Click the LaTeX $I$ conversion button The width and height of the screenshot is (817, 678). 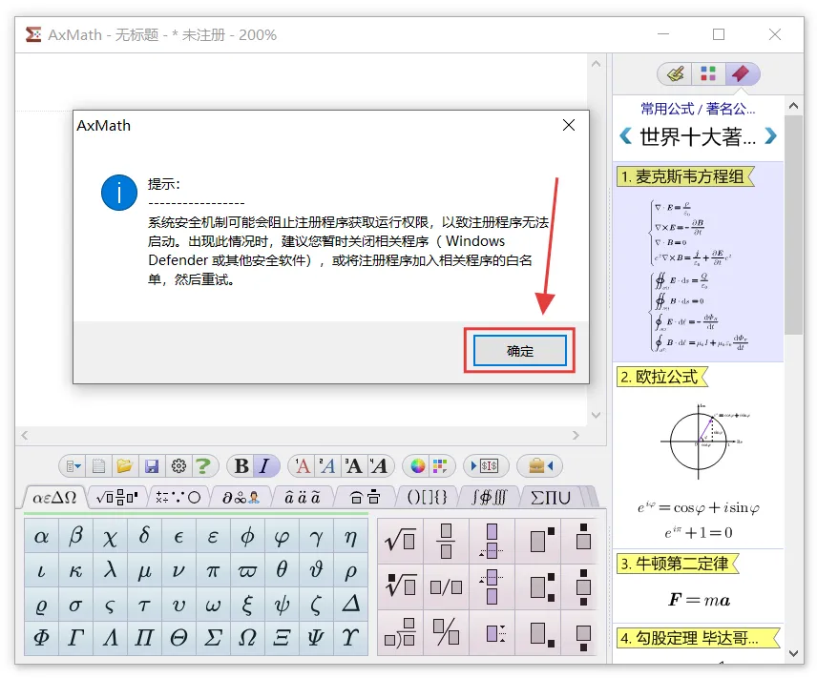click(485, 465)
